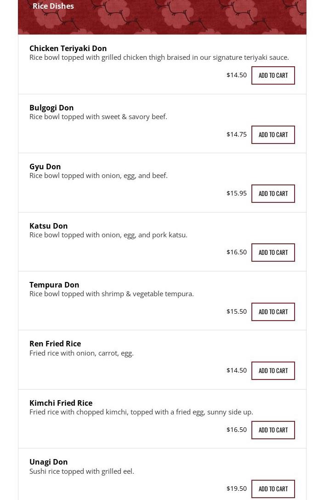The image size is (324, 500).
Task: Click the $19.50 Unagi Don price
Action: click(237, 489)
